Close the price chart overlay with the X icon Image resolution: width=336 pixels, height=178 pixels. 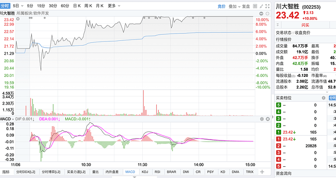click(18, 19)
